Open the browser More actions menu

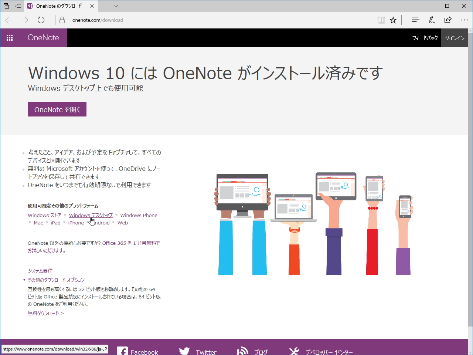coord(464,20)
